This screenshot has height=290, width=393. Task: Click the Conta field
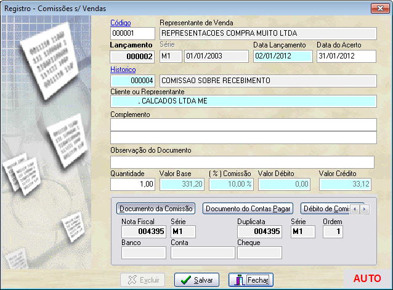coord(203,252)
